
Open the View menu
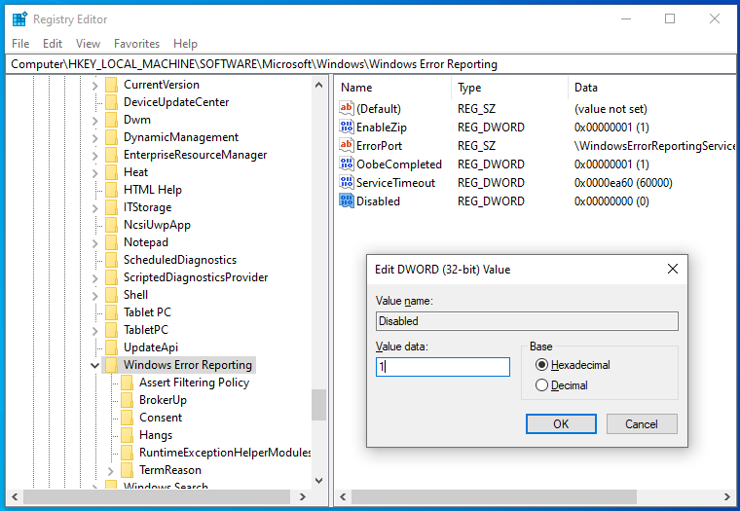pyautogui.click(x=88, y=44)
